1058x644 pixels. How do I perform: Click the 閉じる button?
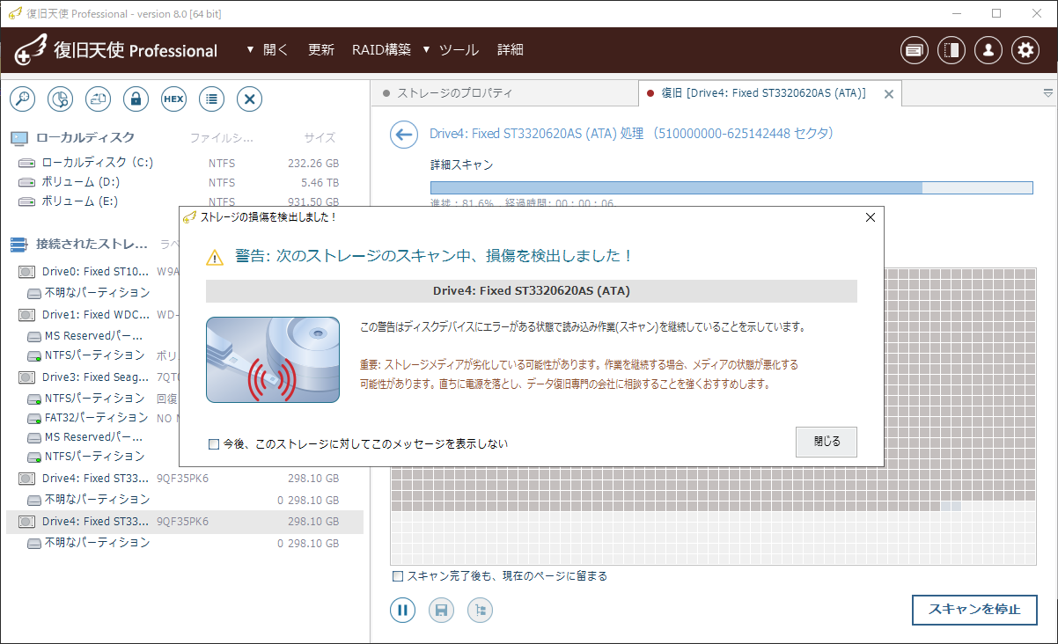point(827,442)
